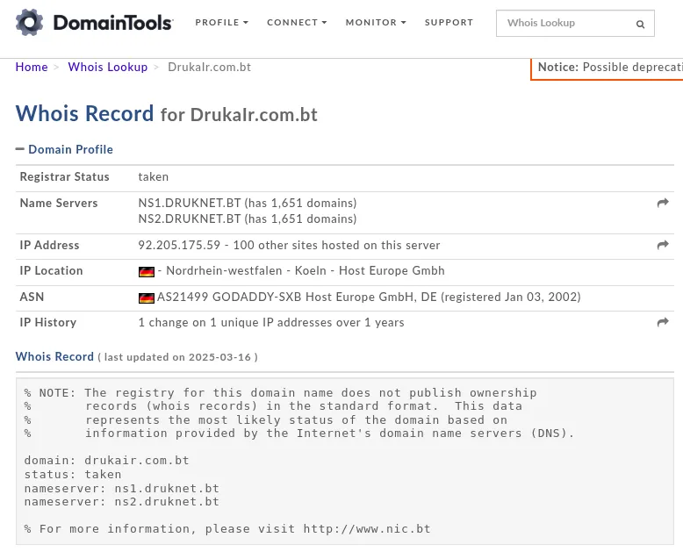Click the Whois Record for Drukalr.com.bt title

[x=167, y=114]
